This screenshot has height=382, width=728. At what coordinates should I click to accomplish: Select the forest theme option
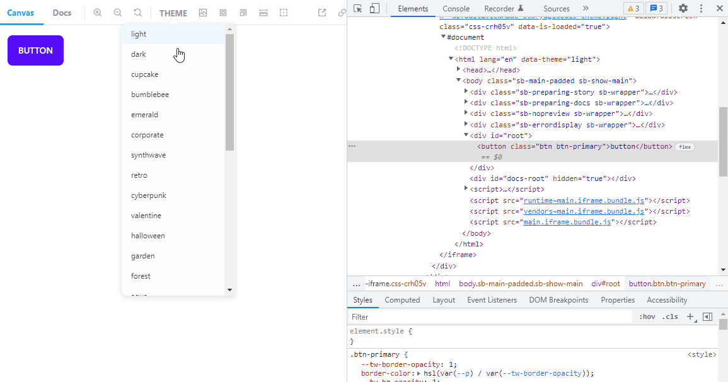tap(173, 276)
